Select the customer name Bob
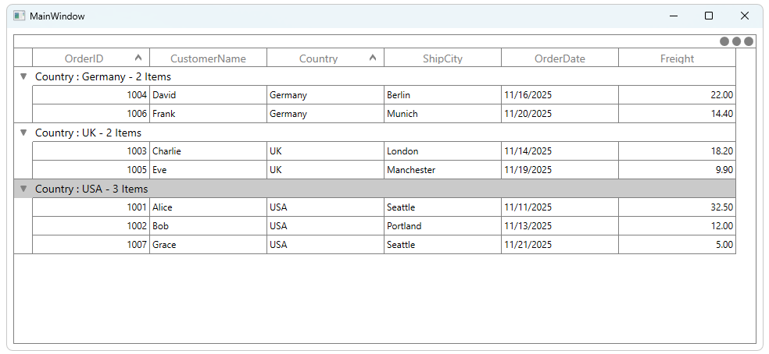 point(209,225)
